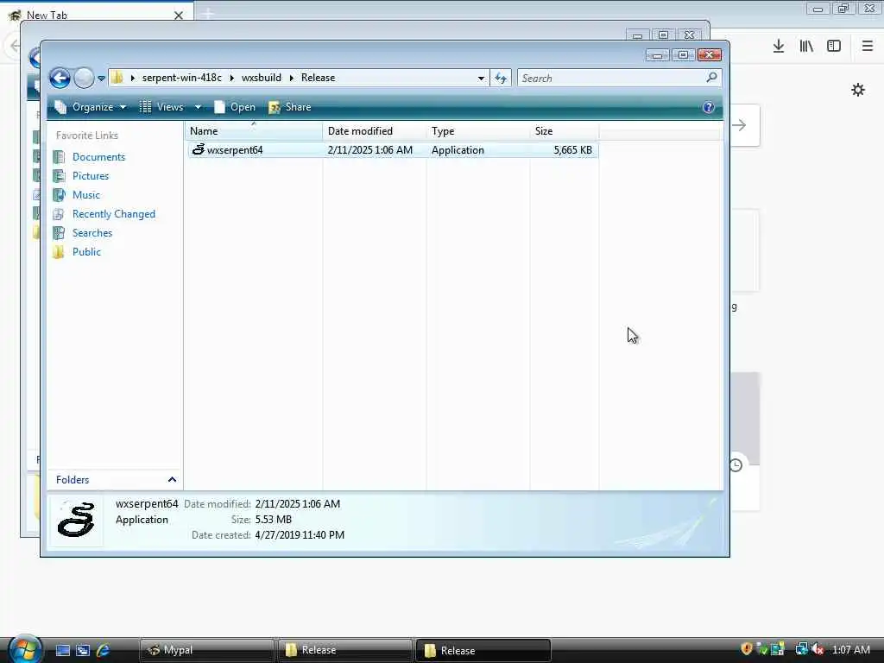Click Show Desktop icon in Quick Launch

click(63, 650)
